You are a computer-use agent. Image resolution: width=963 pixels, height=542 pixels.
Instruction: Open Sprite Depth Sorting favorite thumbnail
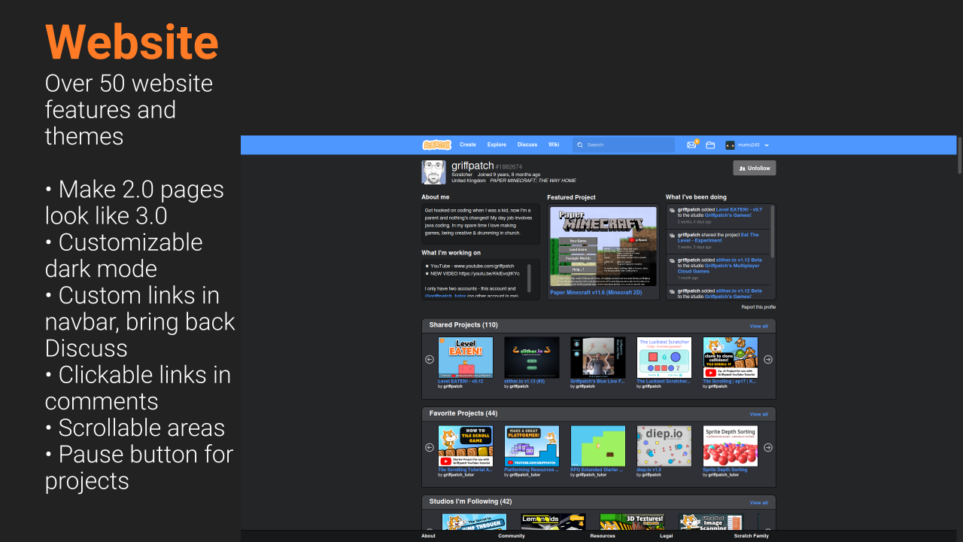[x=731, y=446]
